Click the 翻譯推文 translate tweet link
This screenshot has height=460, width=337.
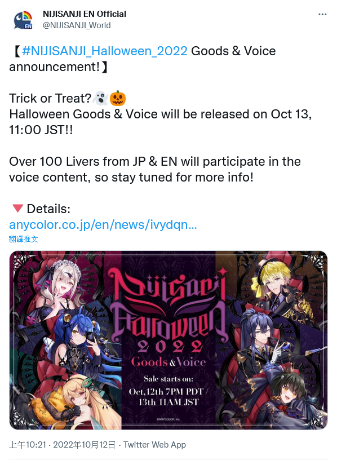coord(24,239)
